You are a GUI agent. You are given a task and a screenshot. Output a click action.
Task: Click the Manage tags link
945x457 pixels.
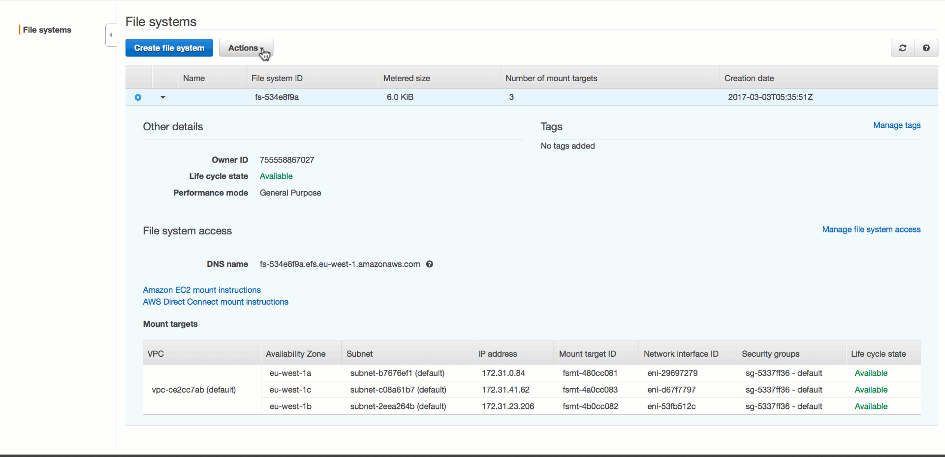coord(896,125)
